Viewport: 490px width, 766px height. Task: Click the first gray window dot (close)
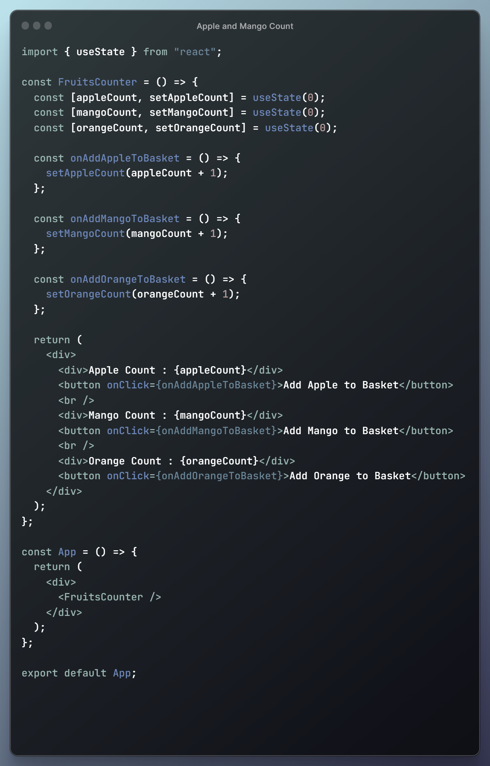pyautogui.click(x=25, y=26)
